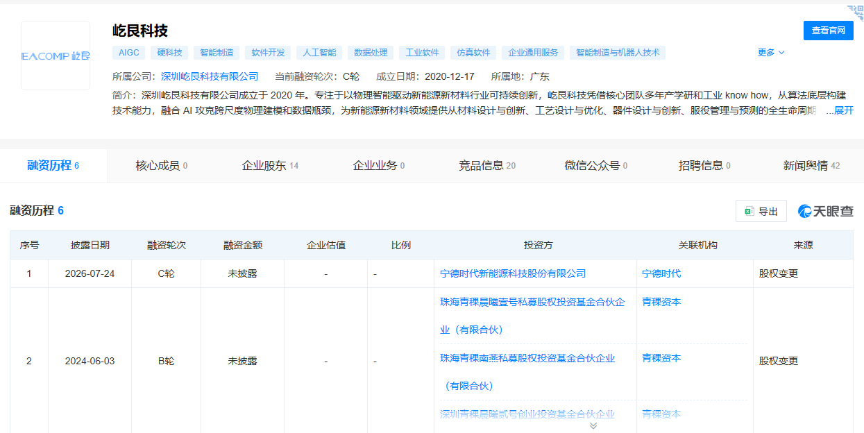
Task: Choose the 软件开发 tag
Action: tap(269, 53)
